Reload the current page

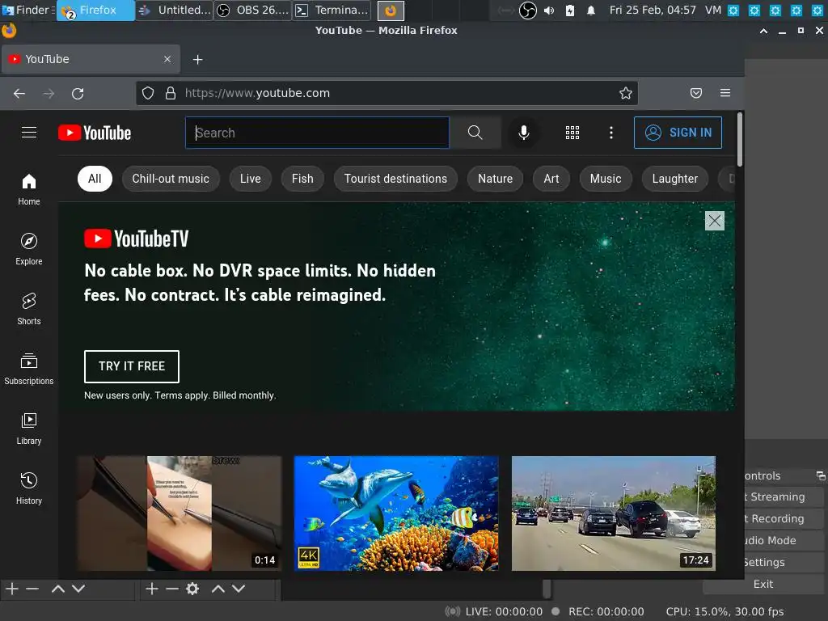tap(78, 94)
